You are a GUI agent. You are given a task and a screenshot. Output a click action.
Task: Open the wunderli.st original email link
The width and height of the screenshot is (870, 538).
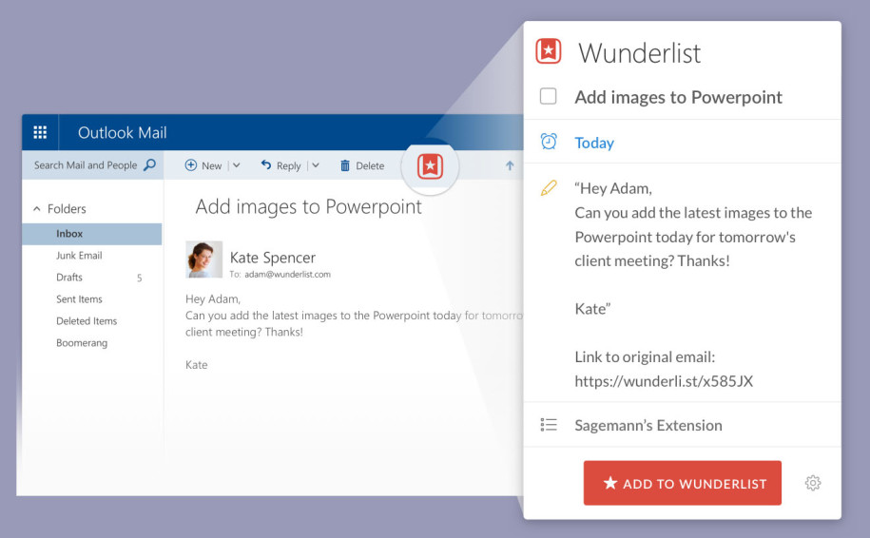click(x=664, y=381)
